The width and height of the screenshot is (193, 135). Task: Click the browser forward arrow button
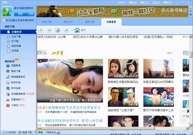[49, 30]
